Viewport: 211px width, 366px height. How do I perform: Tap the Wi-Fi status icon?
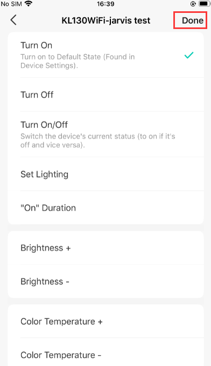(x=29, y=4)
